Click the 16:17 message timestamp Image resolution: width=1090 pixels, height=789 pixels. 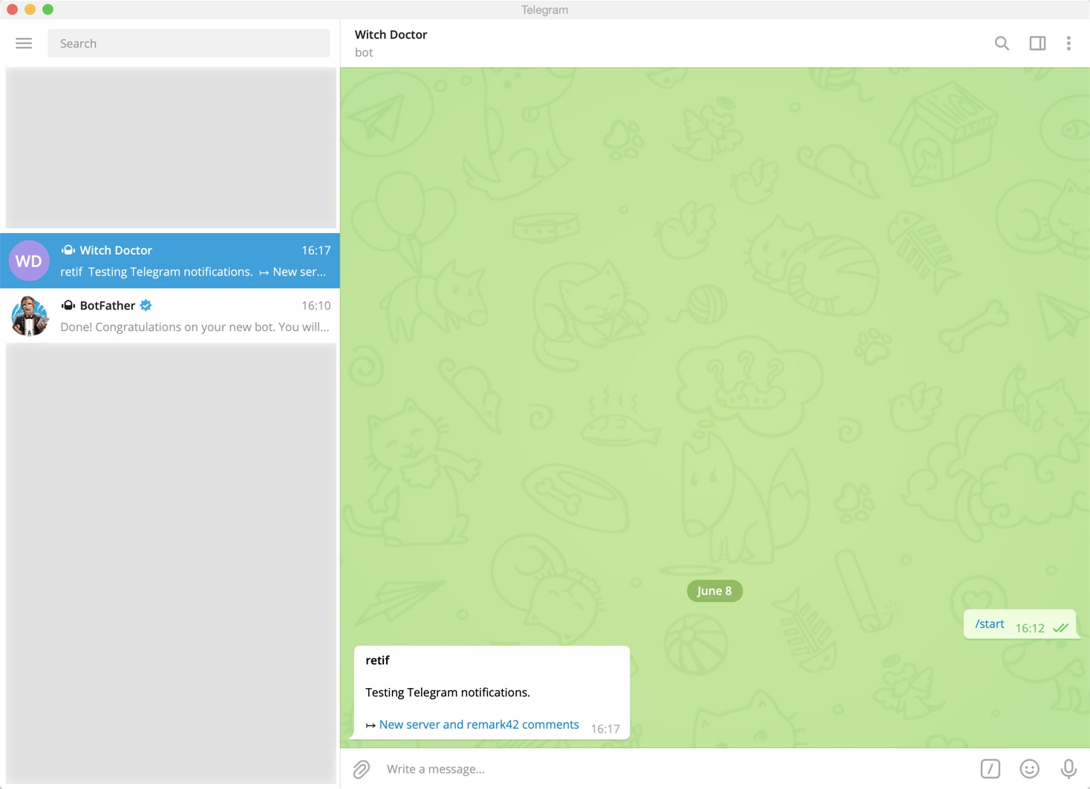pyautogui.click(x=605, y=729)
